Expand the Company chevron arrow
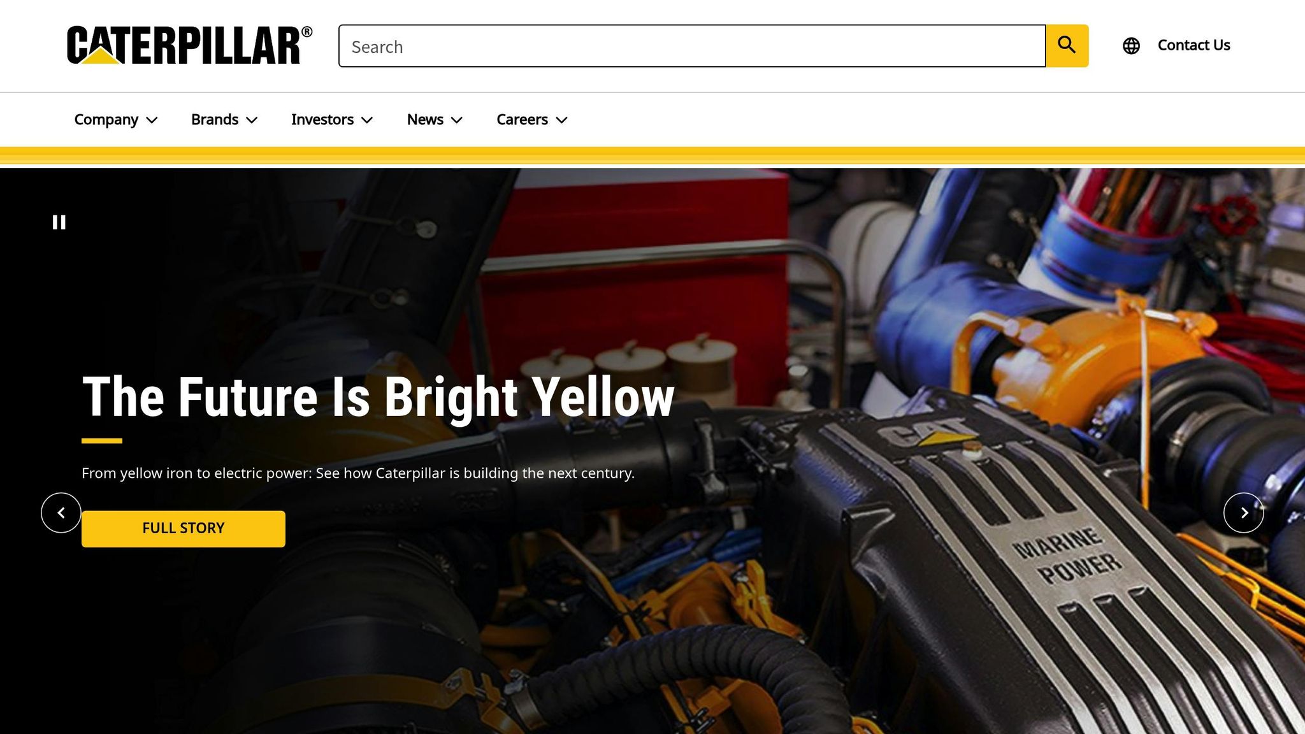The height and width of the screenshot is (734, 1305). pyautogui.click(x=152, y=120)
